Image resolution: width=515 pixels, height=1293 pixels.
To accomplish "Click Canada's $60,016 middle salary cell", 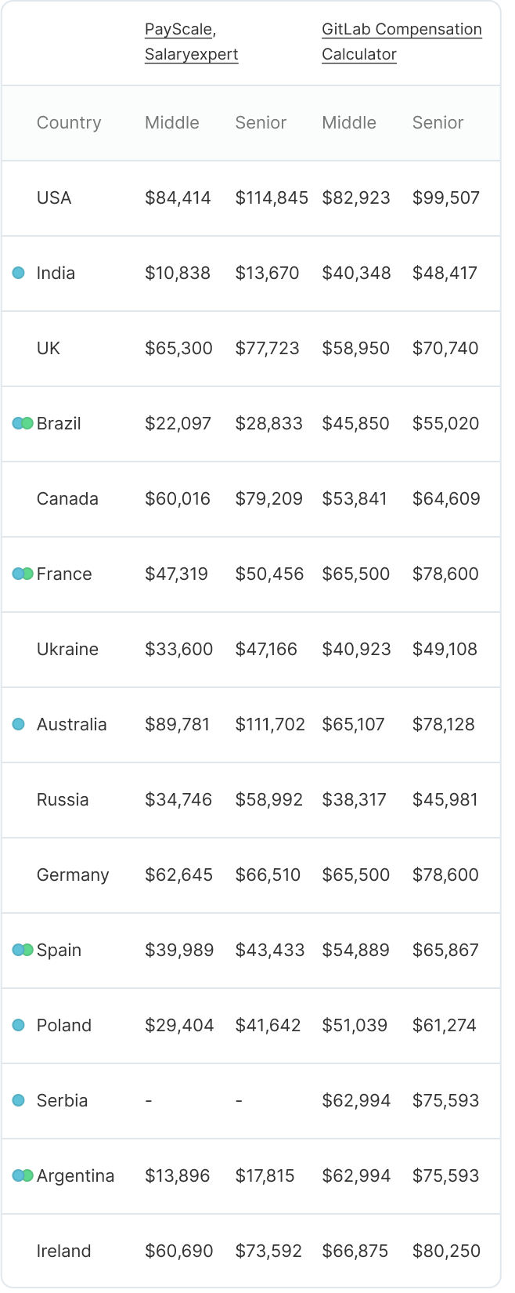I will [178, 498].
